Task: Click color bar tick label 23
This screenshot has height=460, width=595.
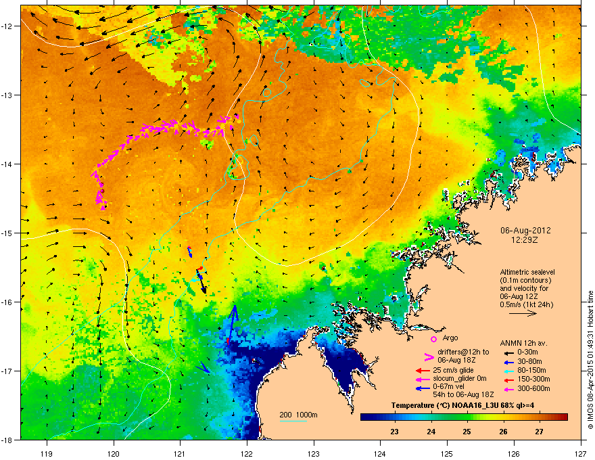Action: tap(394, 432)
